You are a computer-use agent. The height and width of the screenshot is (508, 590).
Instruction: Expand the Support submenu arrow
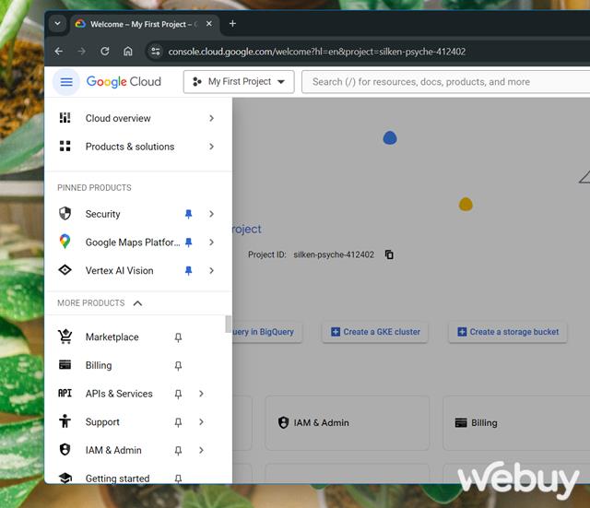click(x=201, y=422)
